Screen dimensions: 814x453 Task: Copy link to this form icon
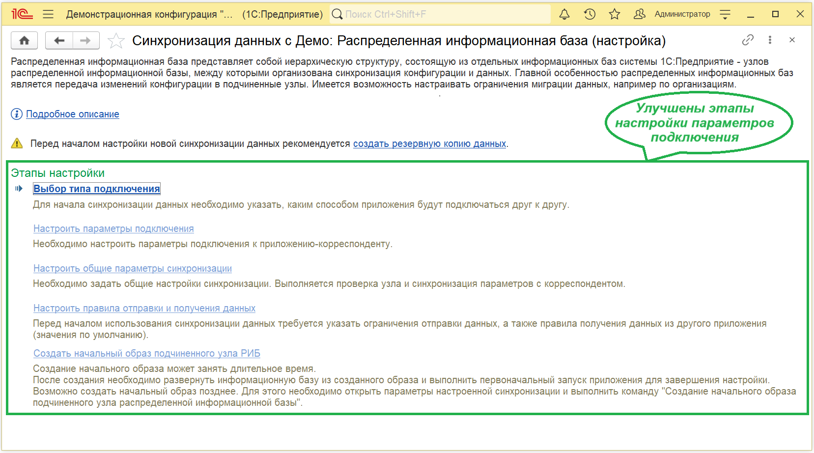[748, 40]
